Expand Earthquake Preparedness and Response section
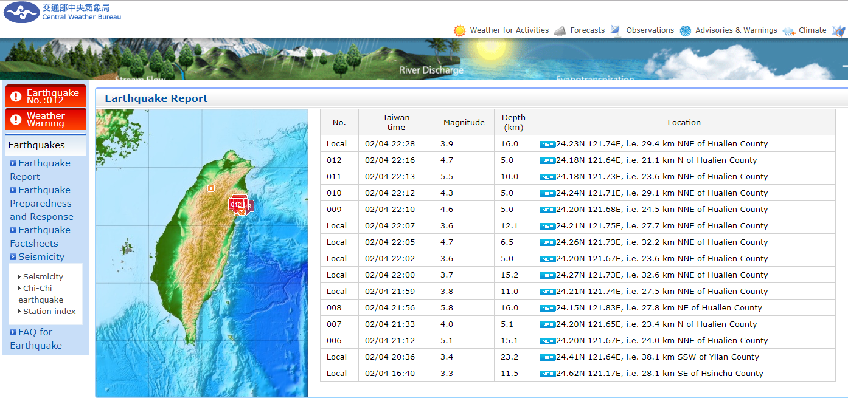 tap(41, 204)
